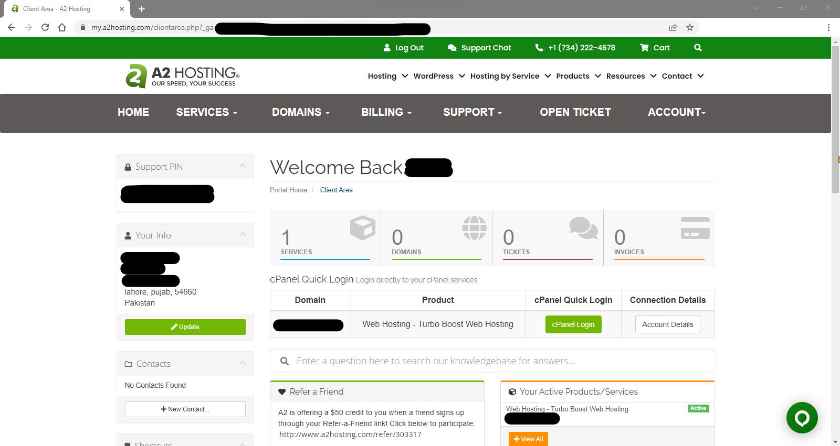840x446 pixels.
Task: Reload the page with browser refresh icon
Action: [x=45, y=27]
